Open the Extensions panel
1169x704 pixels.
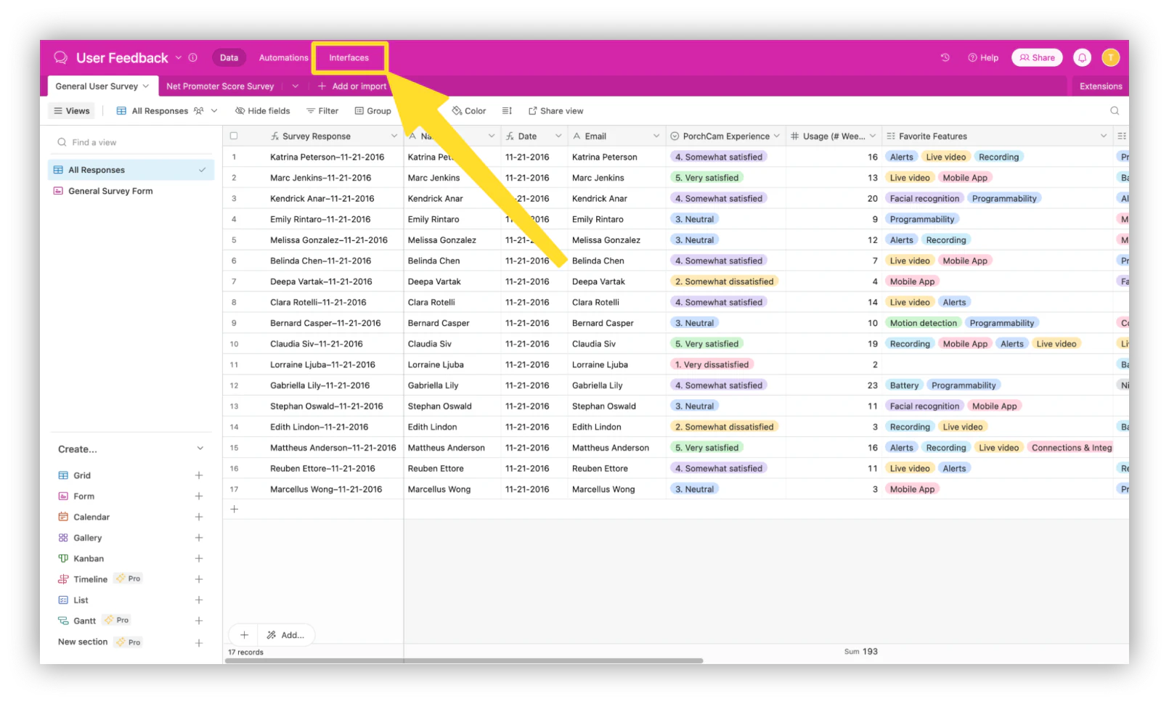(1101, 86)
